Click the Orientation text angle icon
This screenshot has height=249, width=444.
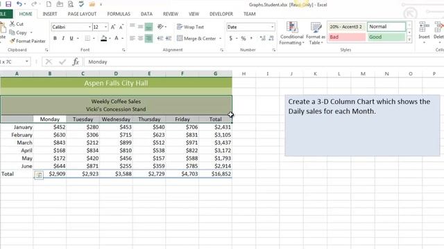(160, 27)
